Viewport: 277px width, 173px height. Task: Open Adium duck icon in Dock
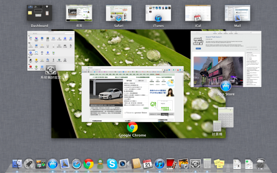(x=100, y=163)
